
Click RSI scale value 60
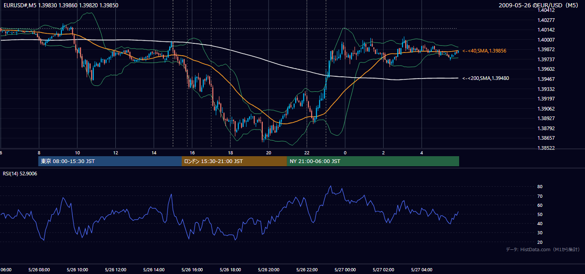pos(540,205)
